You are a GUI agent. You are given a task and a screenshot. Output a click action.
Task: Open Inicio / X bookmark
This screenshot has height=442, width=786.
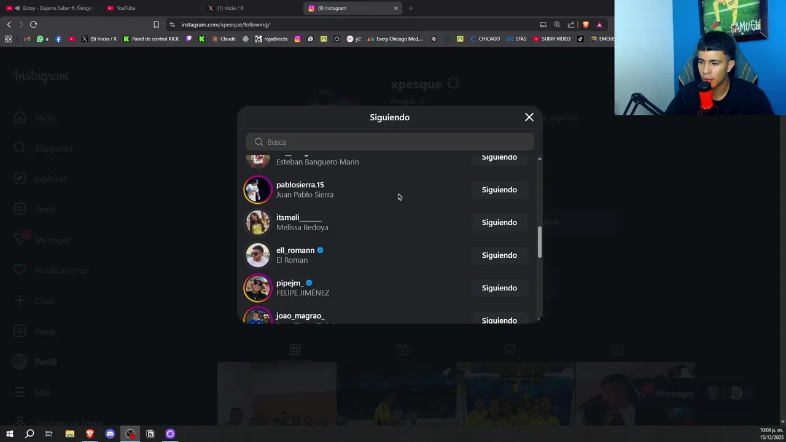point(99,39)
